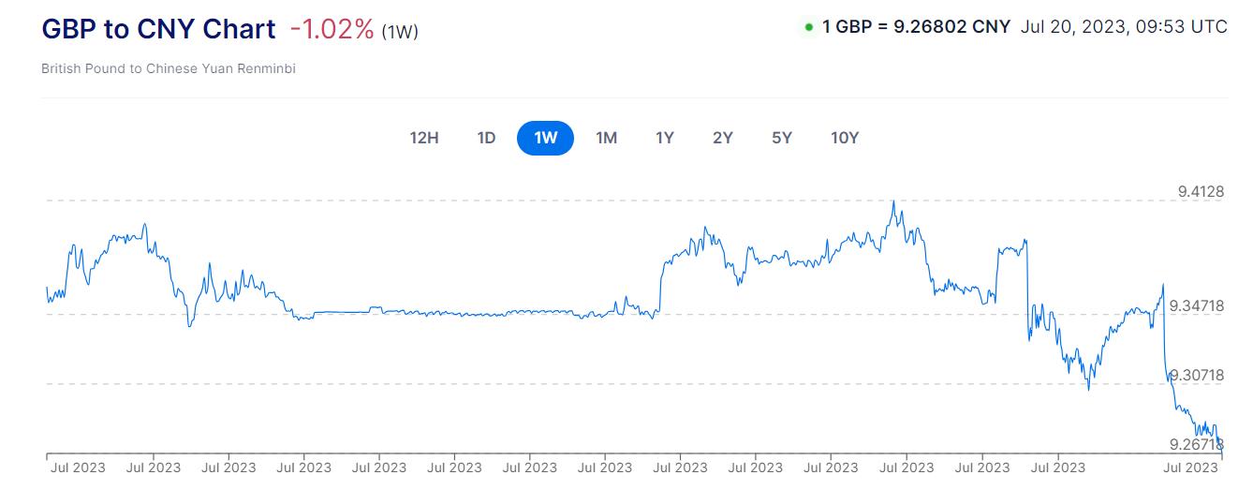The height and width of the screenshot is (490, 1253).
Task: Click the GBP to CNY Chart title
Action: tap(158, 29)
